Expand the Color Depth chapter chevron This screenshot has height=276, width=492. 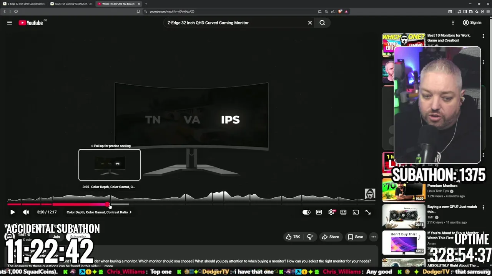(x=131, y=212)
